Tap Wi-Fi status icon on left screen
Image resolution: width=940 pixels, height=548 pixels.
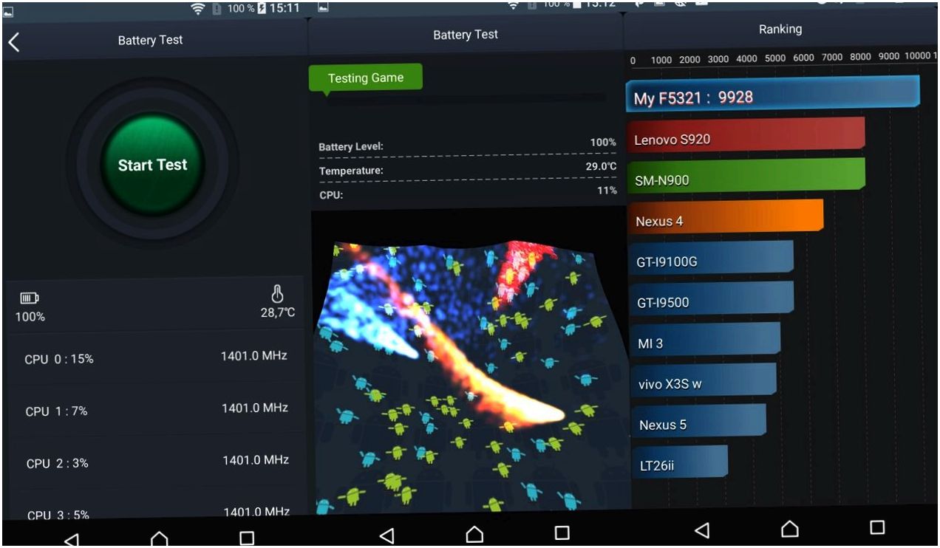tap(198, 9)
